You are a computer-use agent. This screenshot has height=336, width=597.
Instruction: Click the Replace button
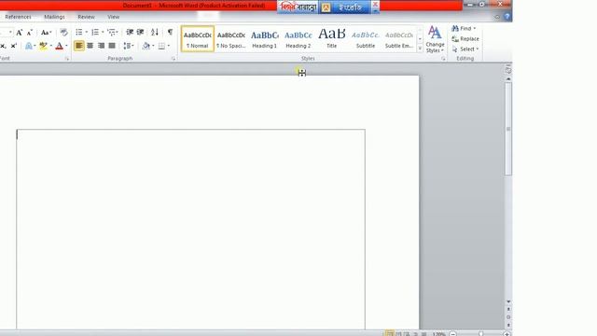(465, 39)
